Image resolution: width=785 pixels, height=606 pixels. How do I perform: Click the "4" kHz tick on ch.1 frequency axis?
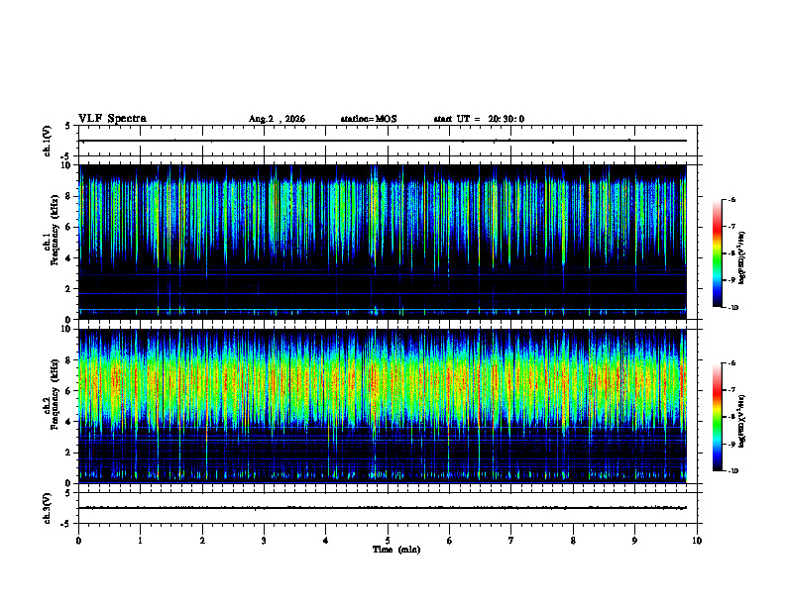[68, 258]
